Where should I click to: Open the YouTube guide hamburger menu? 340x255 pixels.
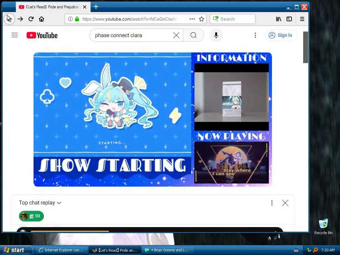[x=15, y=35]
